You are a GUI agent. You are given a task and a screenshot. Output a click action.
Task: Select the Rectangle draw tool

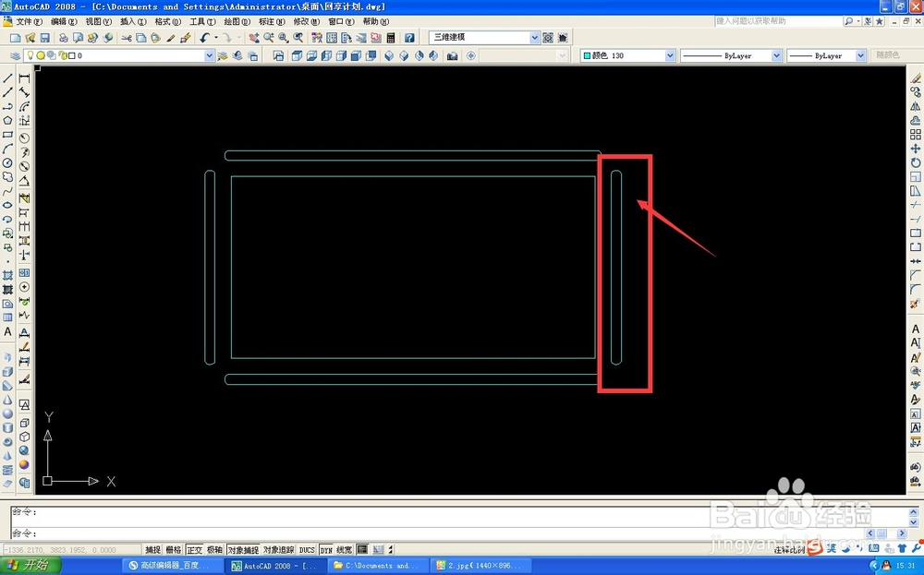click(x=7, y=135)
